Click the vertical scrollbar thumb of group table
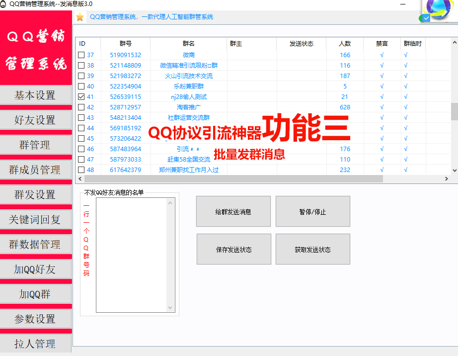The height and width of the screenshot is (356, 458). coord(454,111)
